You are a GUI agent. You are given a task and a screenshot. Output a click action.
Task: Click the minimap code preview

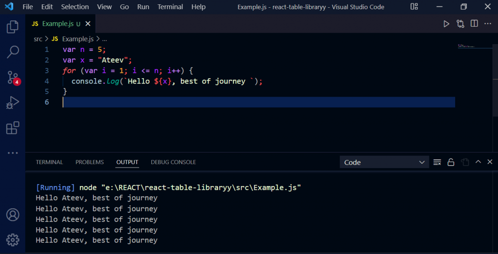(465, 47)
